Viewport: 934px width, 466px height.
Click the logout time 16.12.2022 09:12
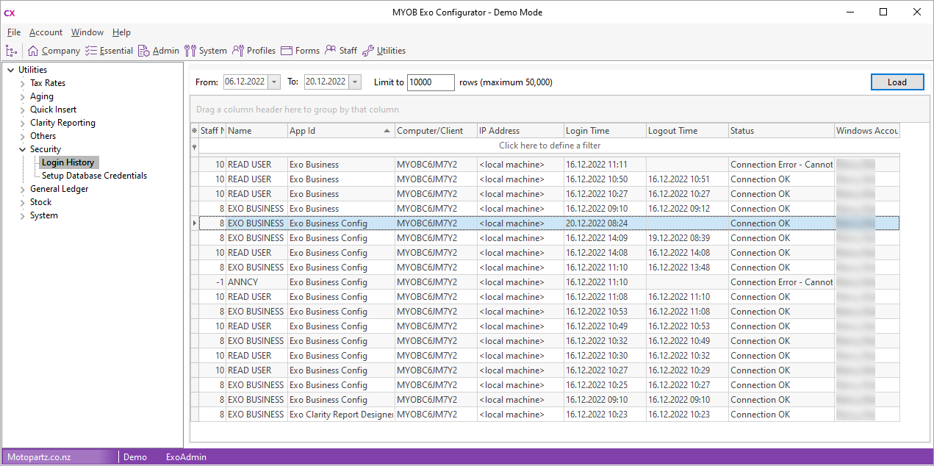[687, 209]
